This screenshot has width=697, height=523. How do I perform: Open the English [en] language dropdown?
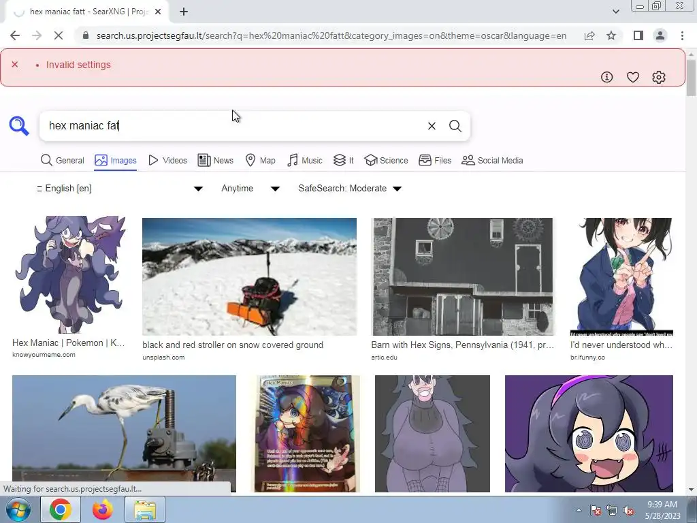click(x=120, y=189)
